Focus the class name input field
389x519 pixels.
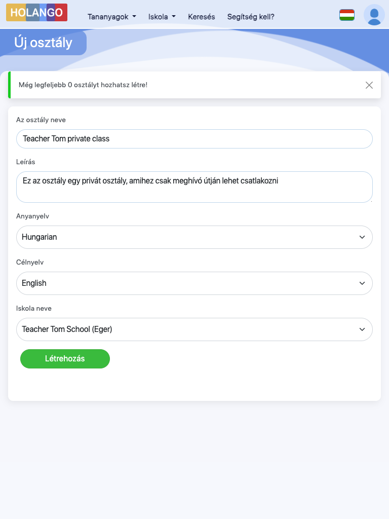coord(194,139)
